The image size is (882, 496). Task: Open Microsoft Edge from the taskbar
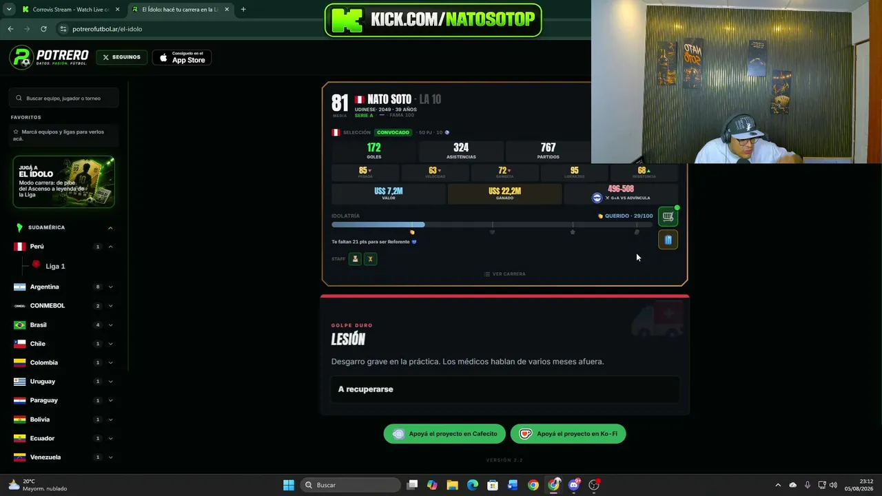tap(472, 485)
